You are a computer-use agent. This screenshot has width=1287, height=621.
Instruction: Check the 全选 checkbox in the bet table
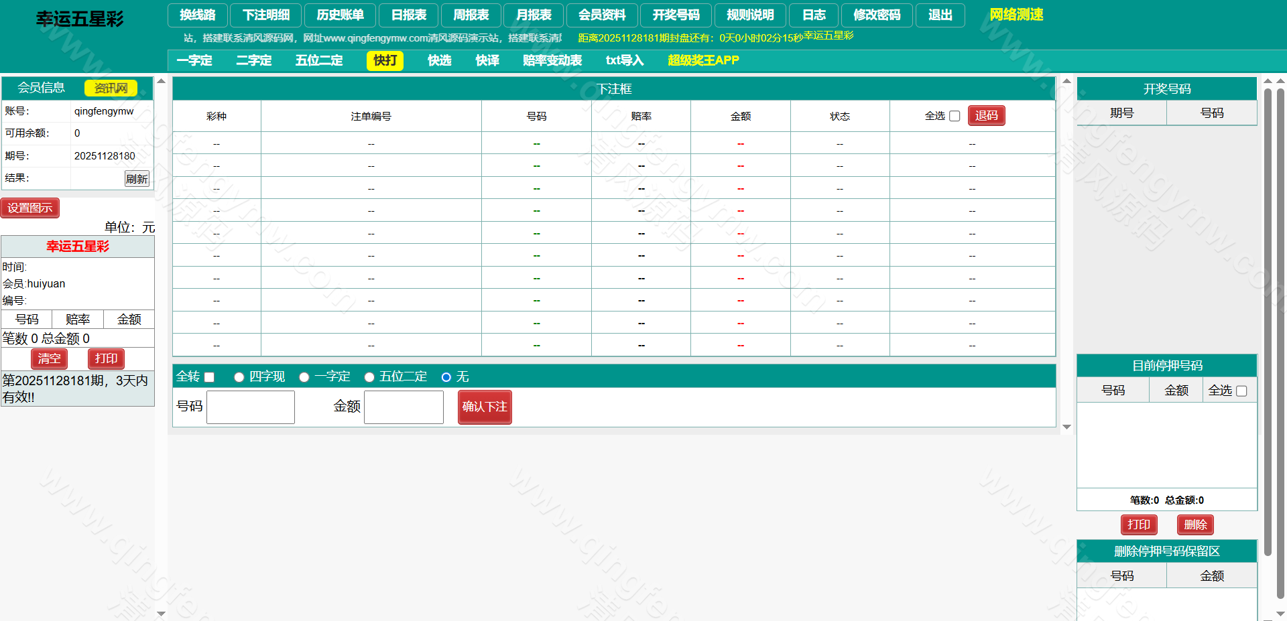(x=954, y=115)
